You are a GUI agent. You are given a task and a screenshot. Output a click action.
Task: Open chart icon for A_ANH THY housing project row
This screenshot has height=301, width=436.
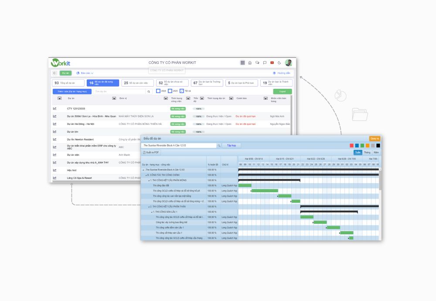click(55, 163)
